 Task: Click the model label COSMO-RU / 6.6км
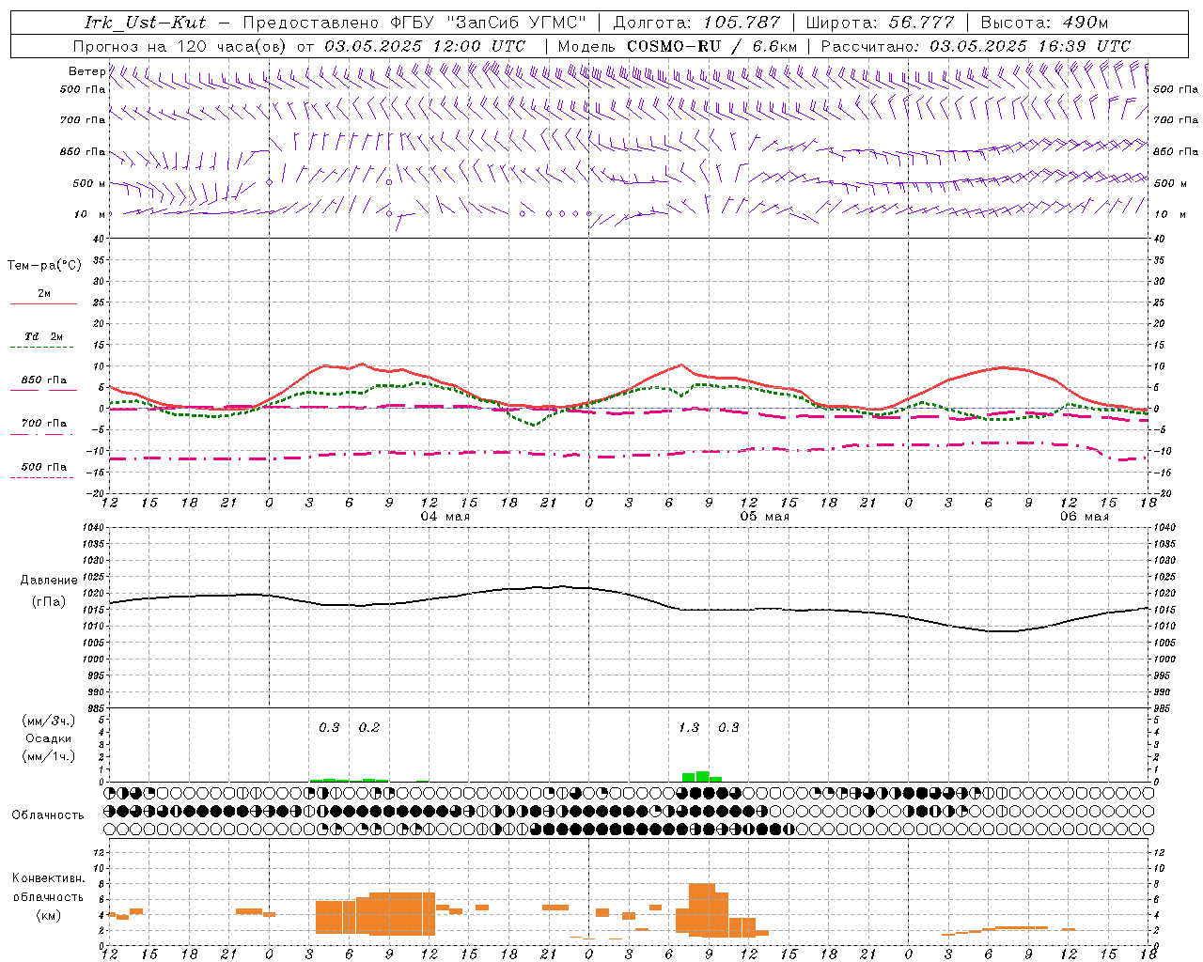tap(712, 46)
